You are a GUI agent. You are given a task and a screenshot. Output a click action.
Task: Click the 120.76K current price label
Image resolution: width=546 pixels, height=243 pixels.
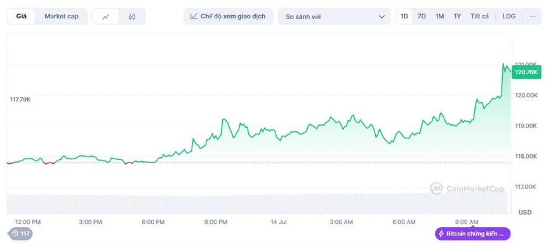[x=526, y=72]
